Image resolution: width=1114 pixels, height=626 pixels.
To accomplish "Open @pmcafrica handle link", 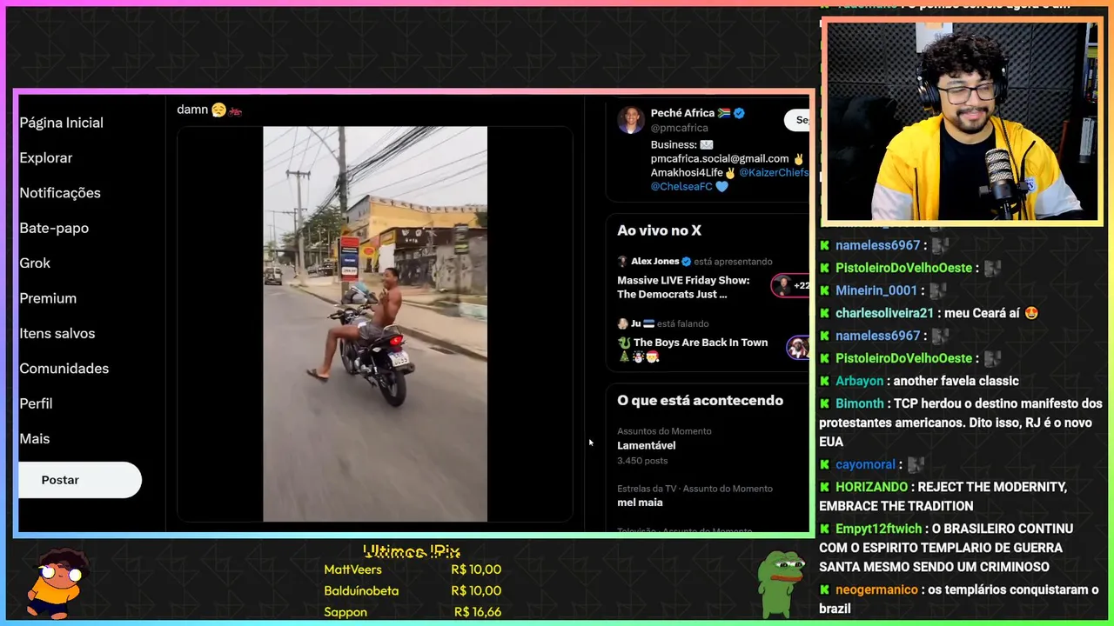I will (679, 128).
